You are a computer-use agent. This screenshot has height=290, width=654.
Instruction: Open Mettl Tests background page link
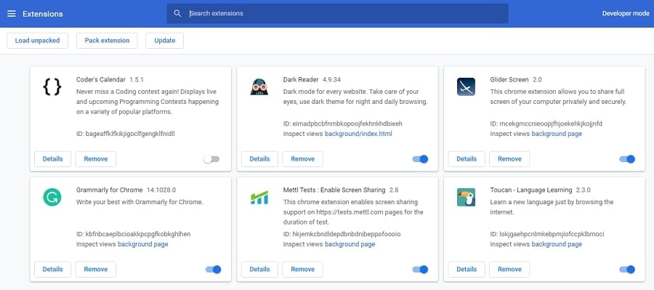[350, 244]
